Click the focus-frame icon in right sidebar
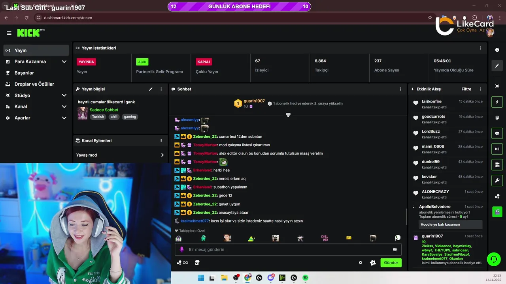 click(x=497, y=86)
